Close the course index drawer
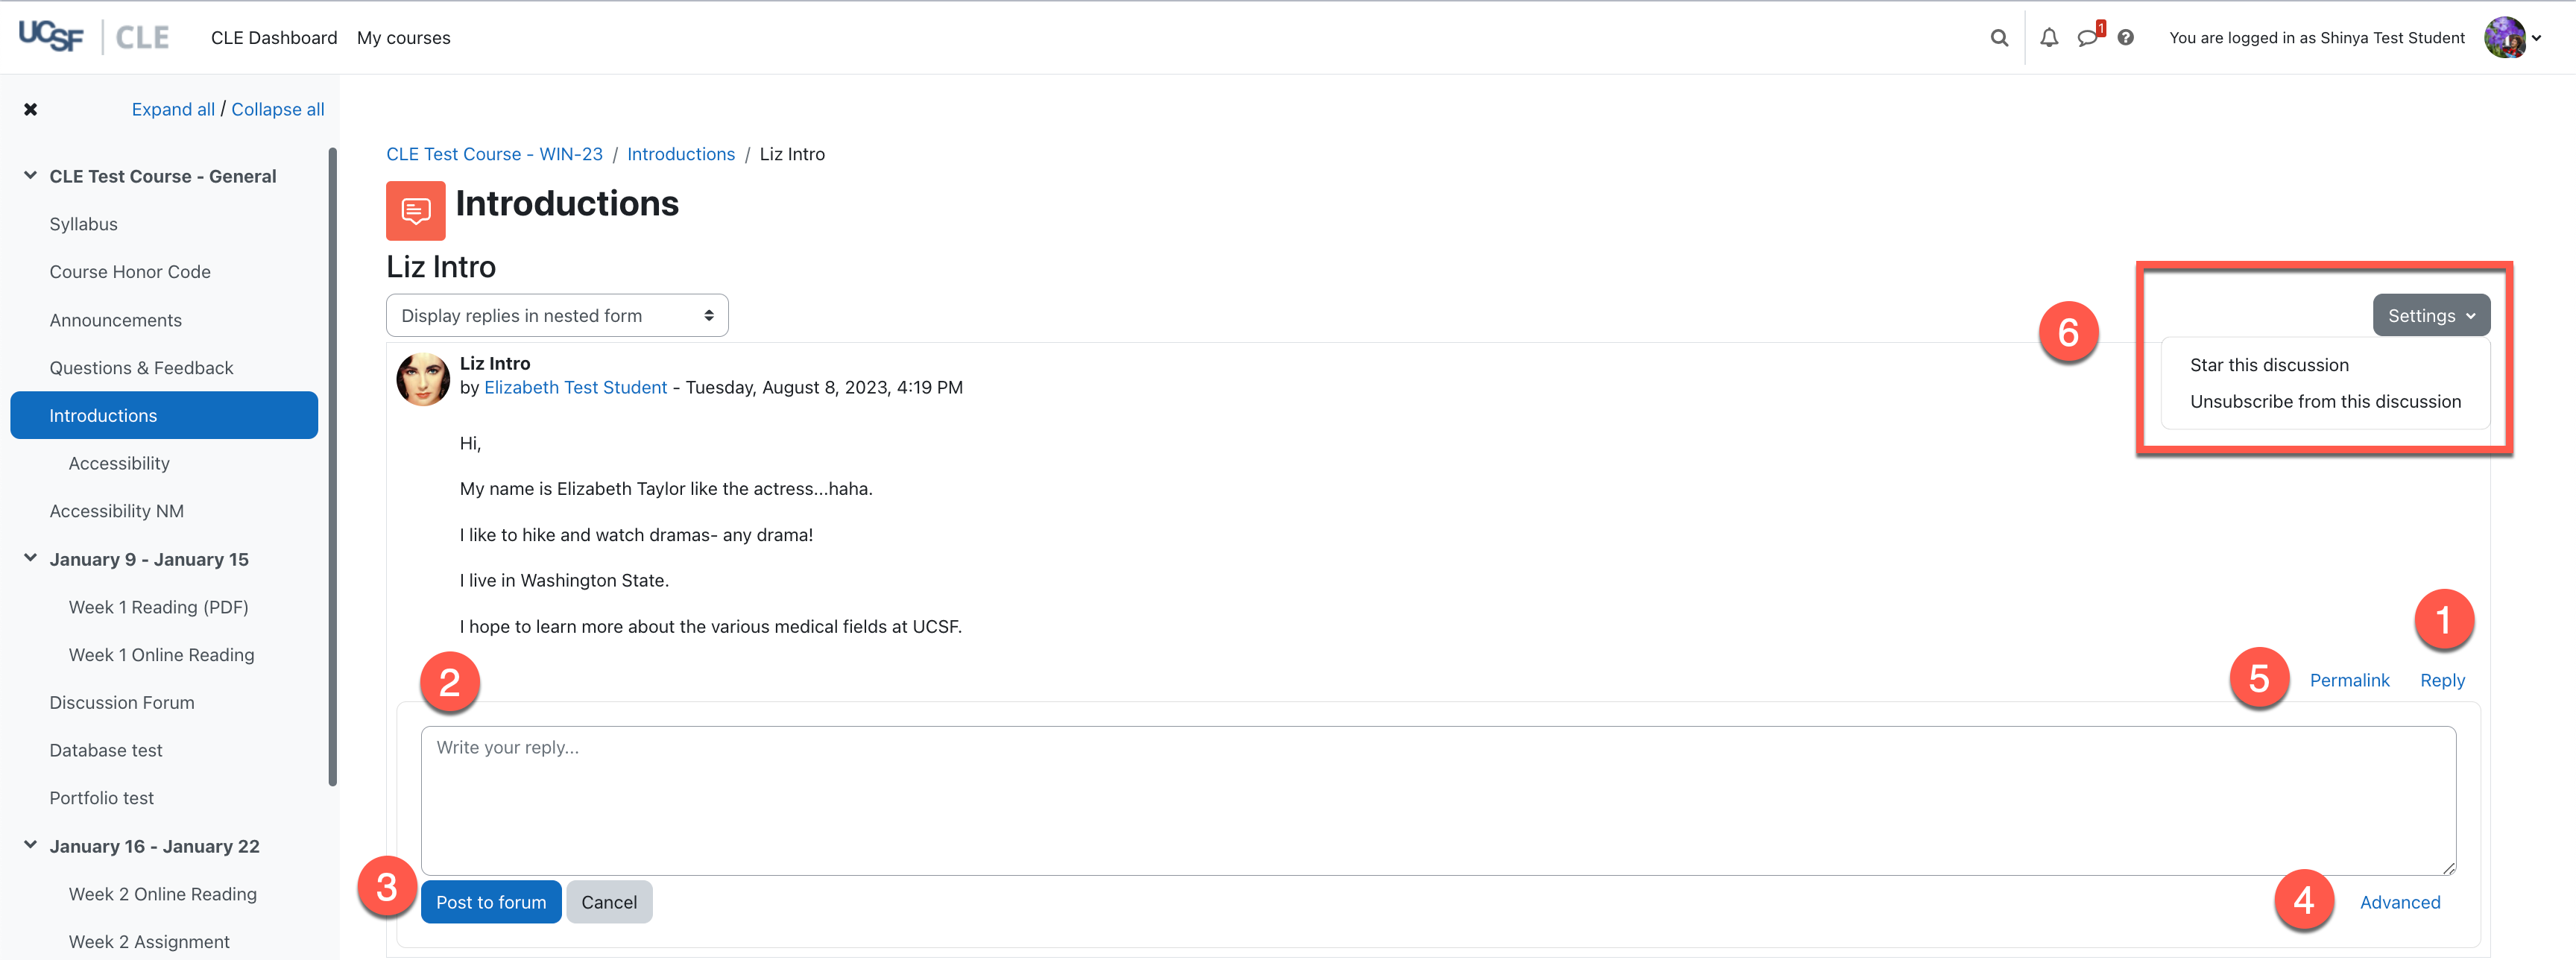This screenshot has width=2576, height=960. [31, 110]
